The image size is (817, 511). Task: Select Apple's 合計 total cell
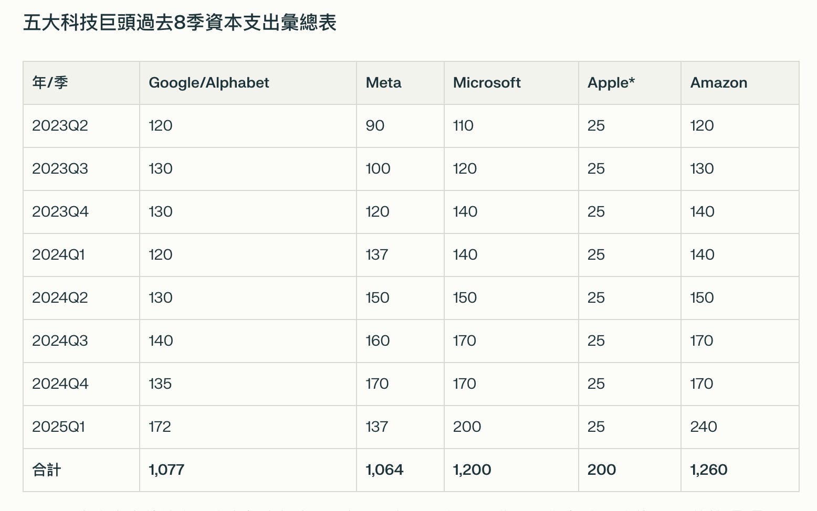(602, 470)
